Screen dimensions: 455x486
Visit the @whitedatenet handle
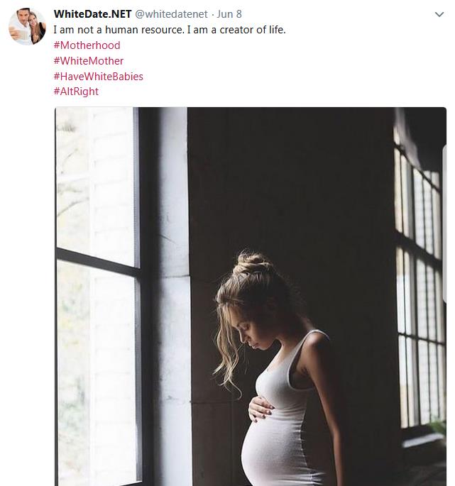coord(171,14)
